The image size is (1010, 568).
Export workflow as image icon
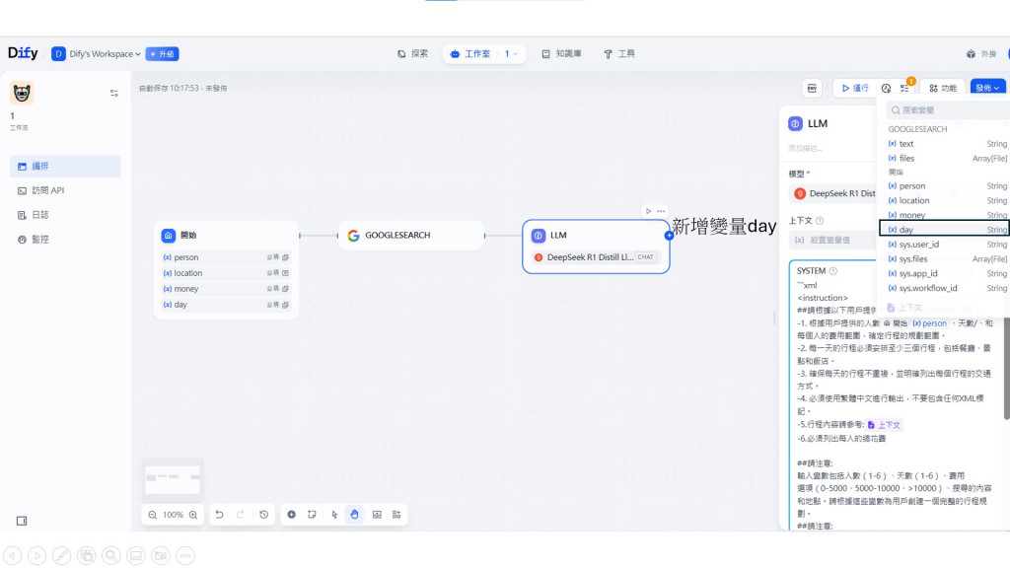[x=377, y=515]
